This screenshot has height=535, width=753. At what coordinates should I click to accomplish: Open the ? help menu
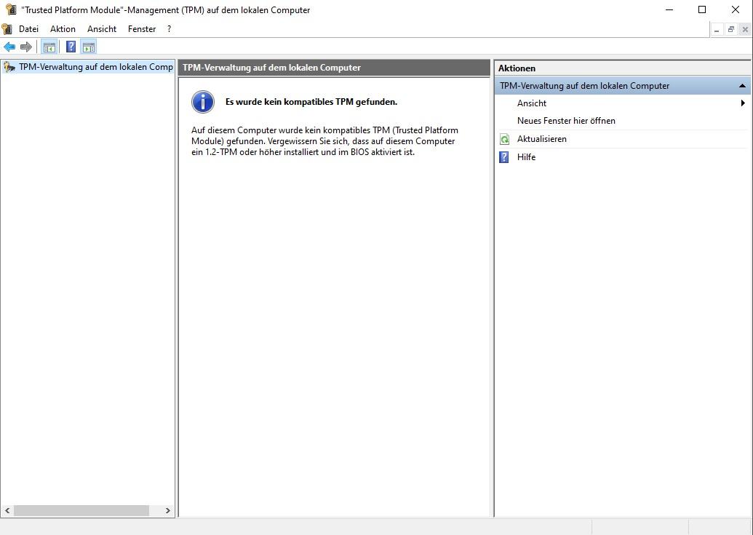169,29
